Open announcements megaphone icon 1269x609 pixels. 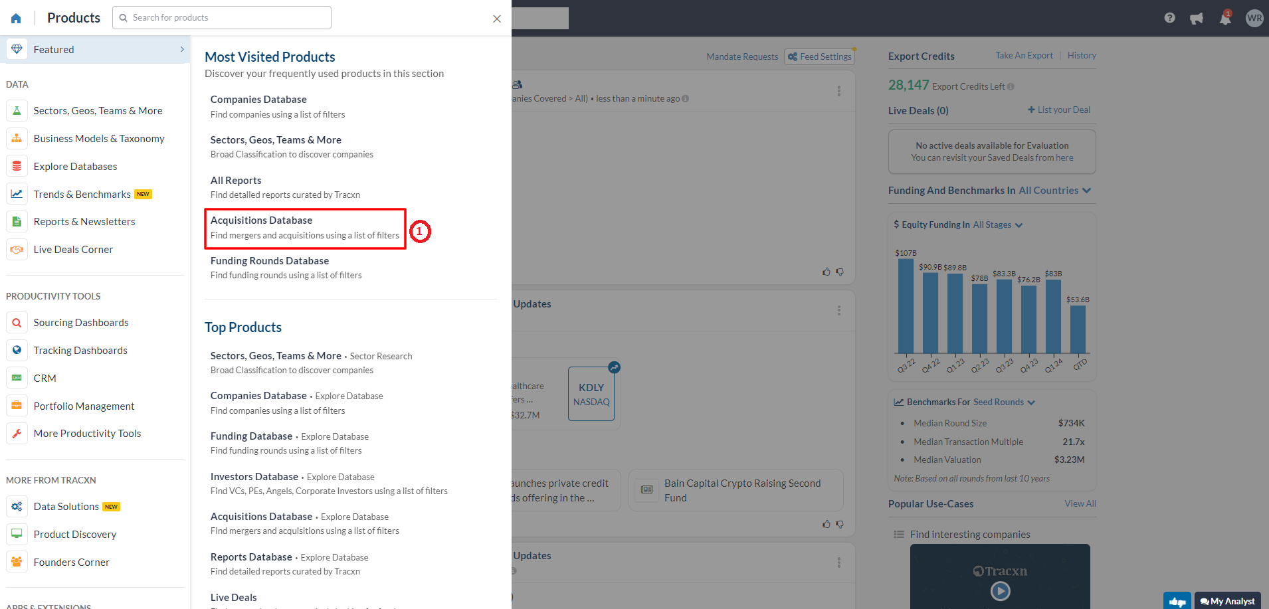[1197, 18]
